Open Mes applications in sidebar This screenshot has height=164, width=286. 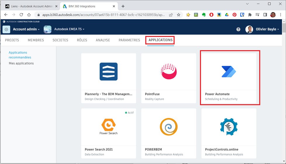21,63
